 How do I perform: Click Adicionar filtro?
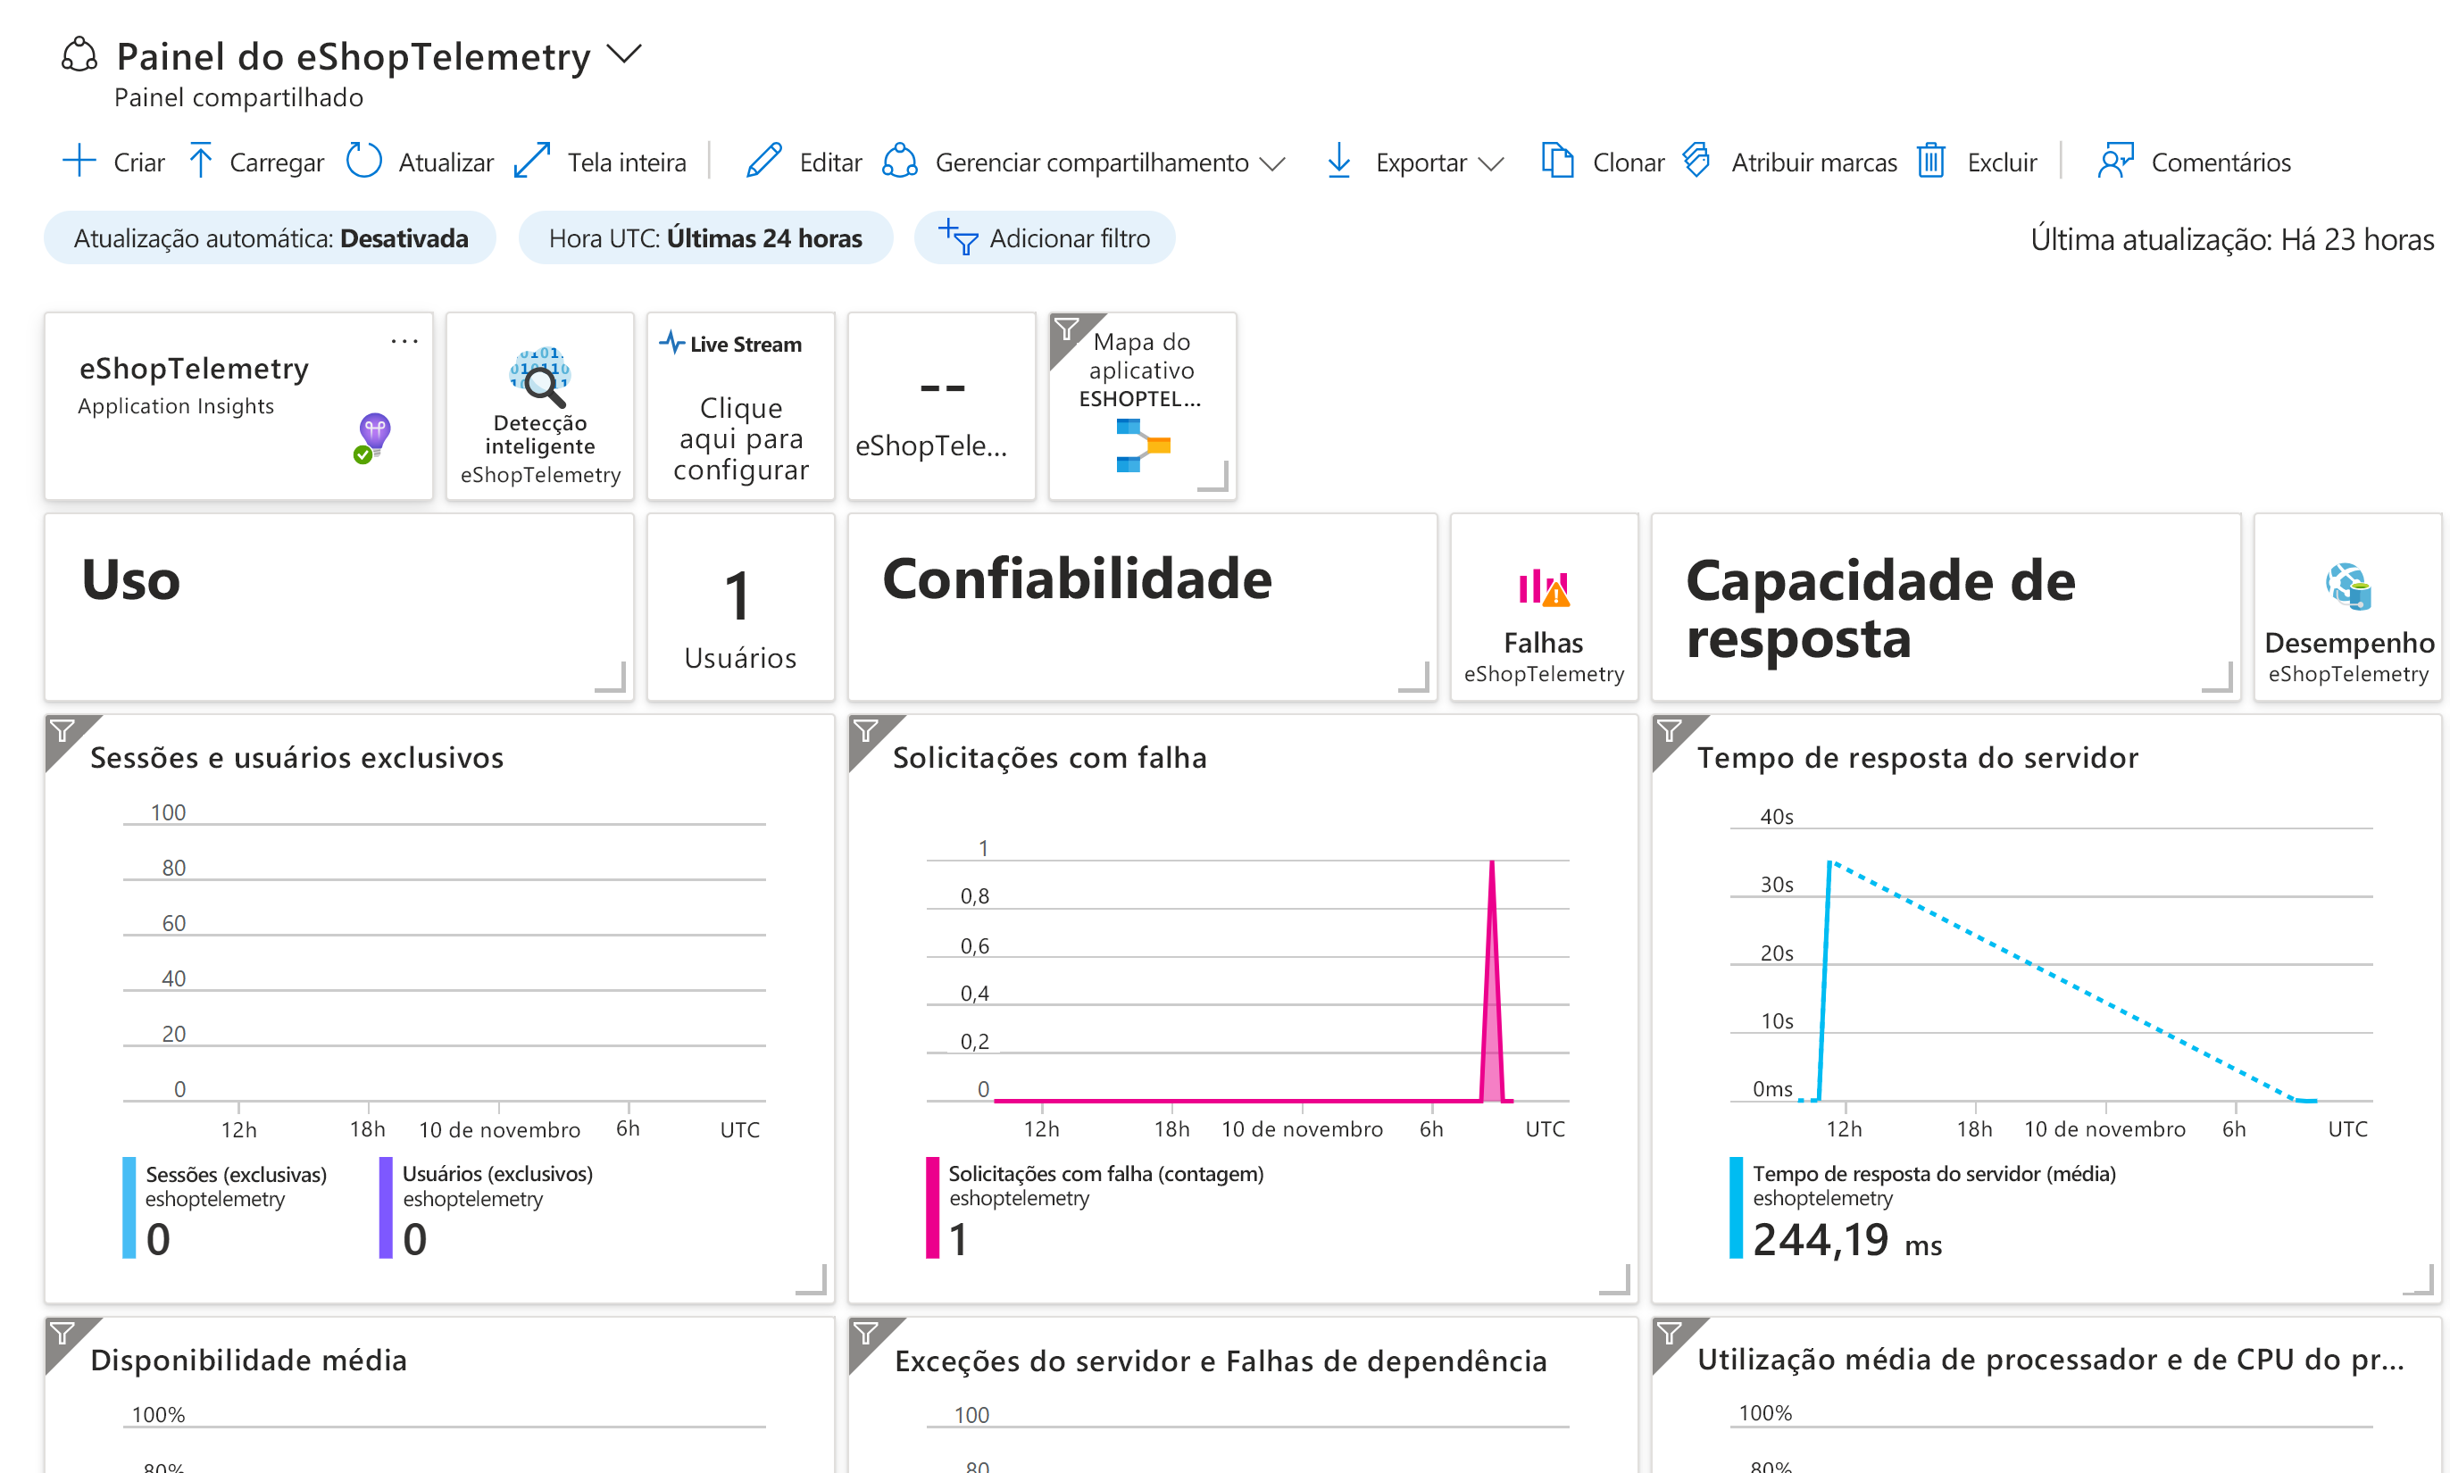1046,237
